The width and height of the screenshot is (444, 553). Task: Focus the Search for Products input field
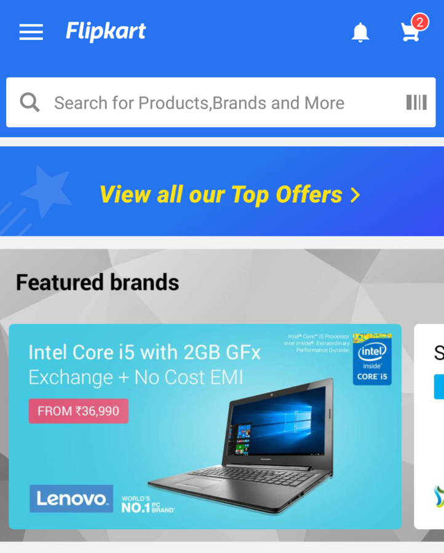click(x=221, y=102)
